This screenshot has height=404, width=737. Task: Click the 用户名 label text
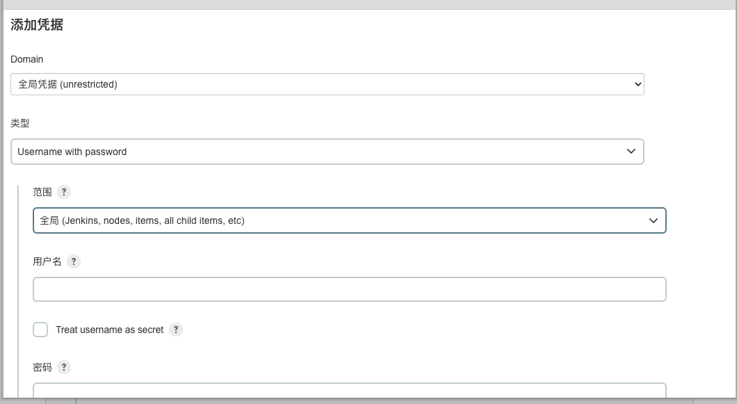tap(47, 261)
